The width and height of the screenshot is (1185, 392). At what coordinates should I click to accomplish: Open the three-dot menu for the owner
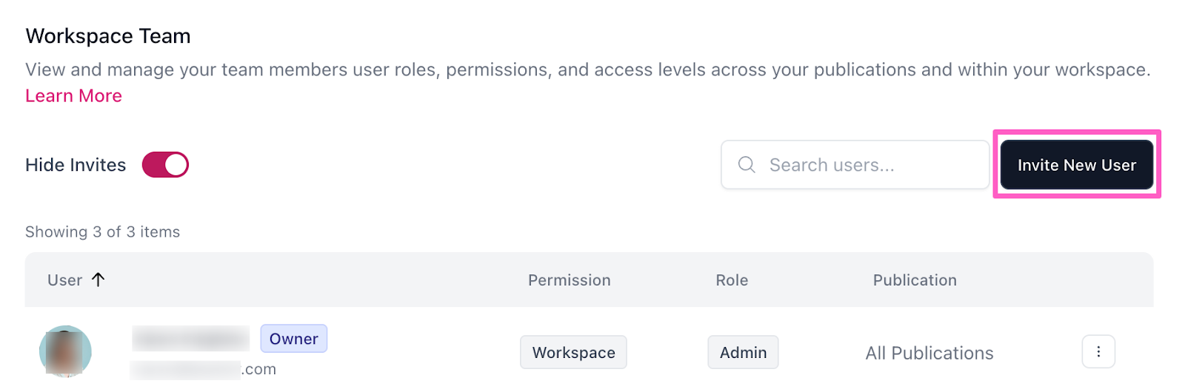(x=1098, y=352)
